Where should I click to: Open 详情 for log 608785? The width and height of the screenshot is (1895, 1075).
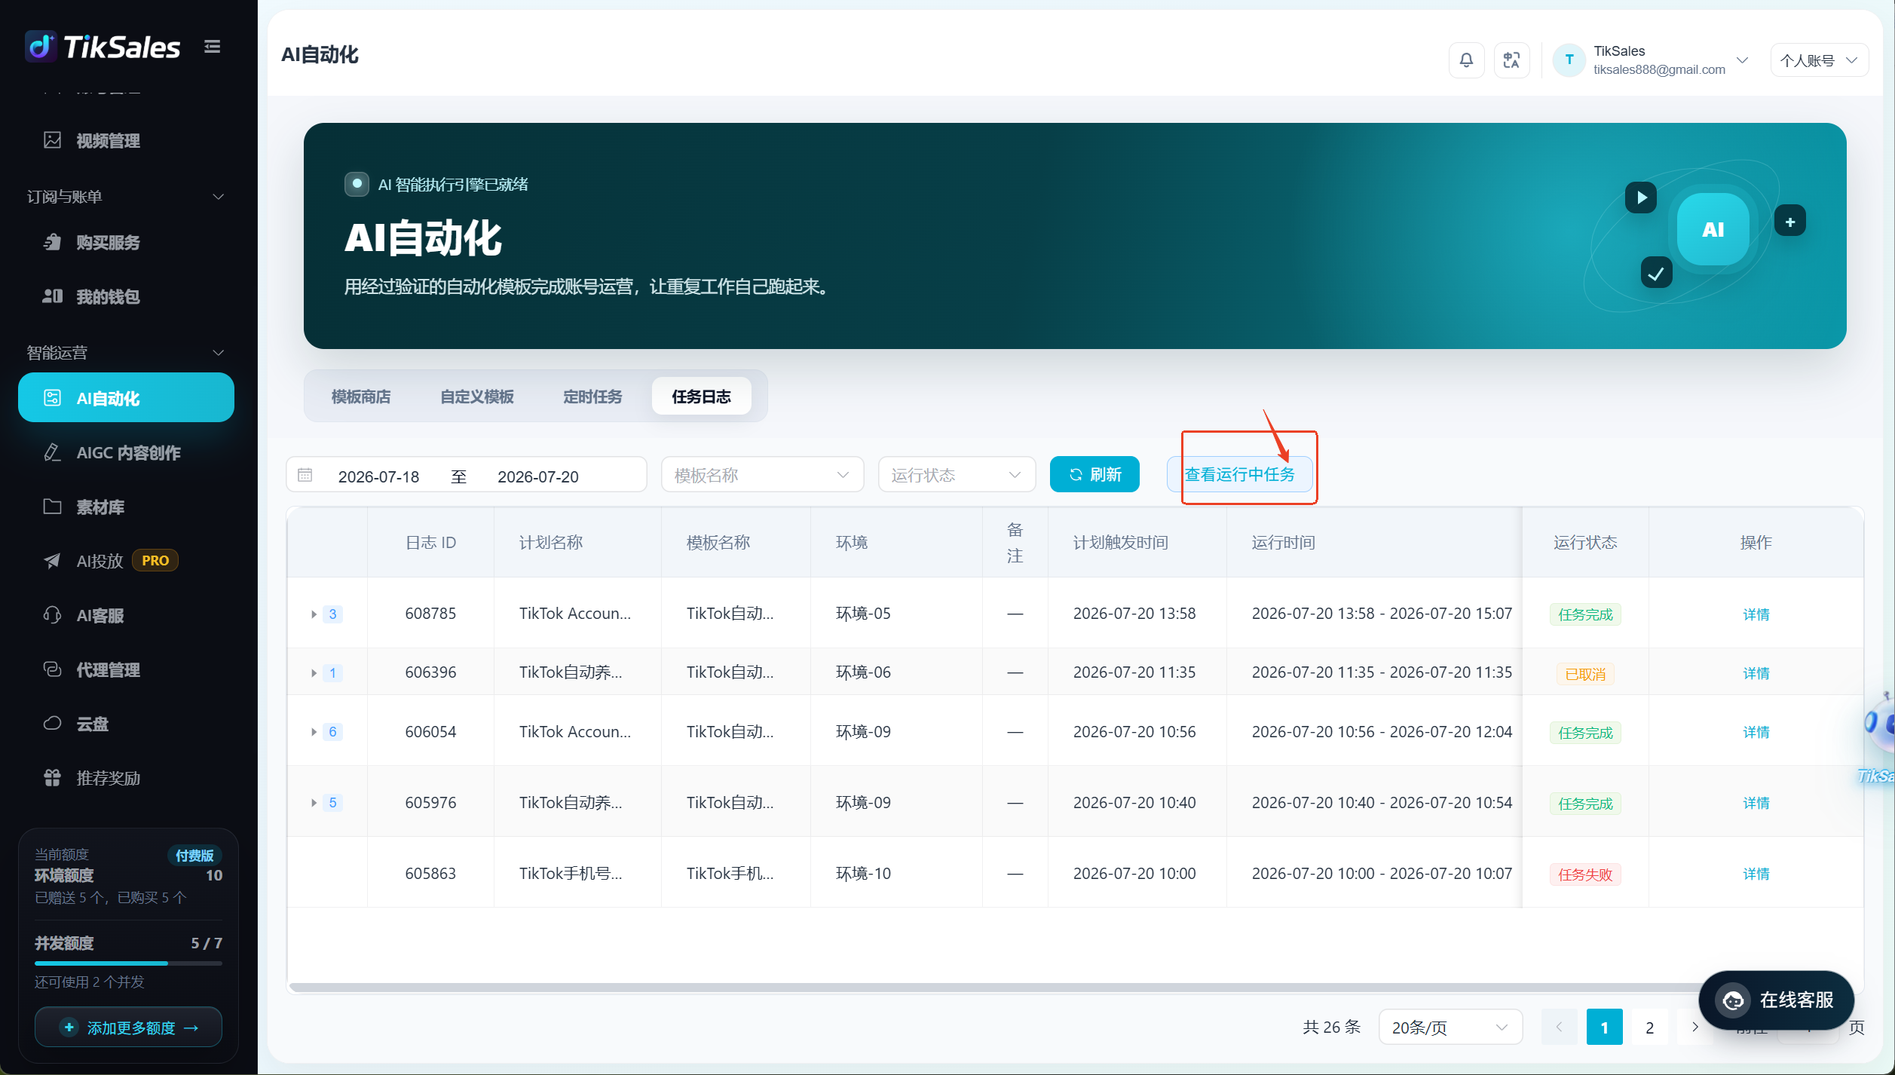1756,614
